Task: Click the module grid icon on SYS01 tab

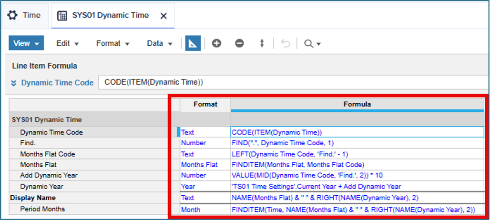Action: point(62,16)
